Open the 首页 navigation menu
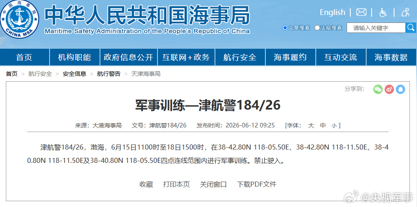The image size is (417, 207). 24,57
